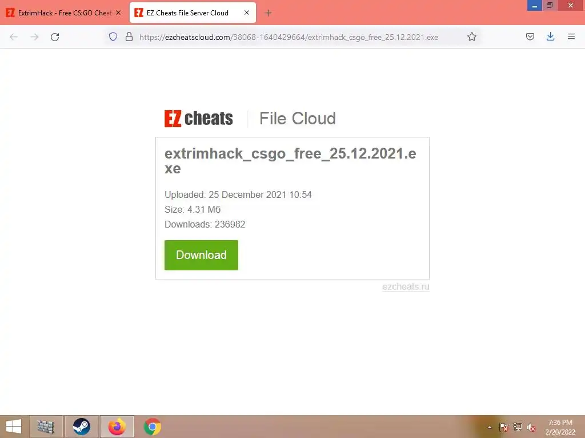Viewport: 585px width, 438px height.
Task: Open the firewall app in taskbar
Action: tap(46, 427)
